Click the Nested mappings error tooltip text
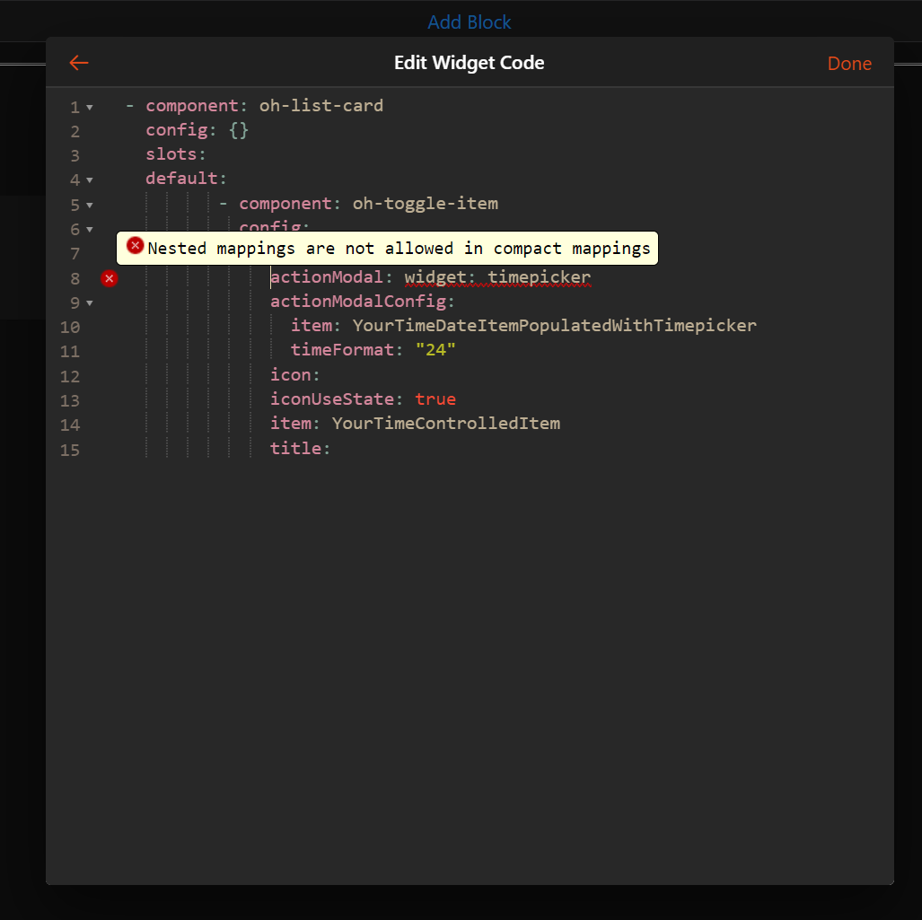922x920 pixels. click(x=399, y=249)
